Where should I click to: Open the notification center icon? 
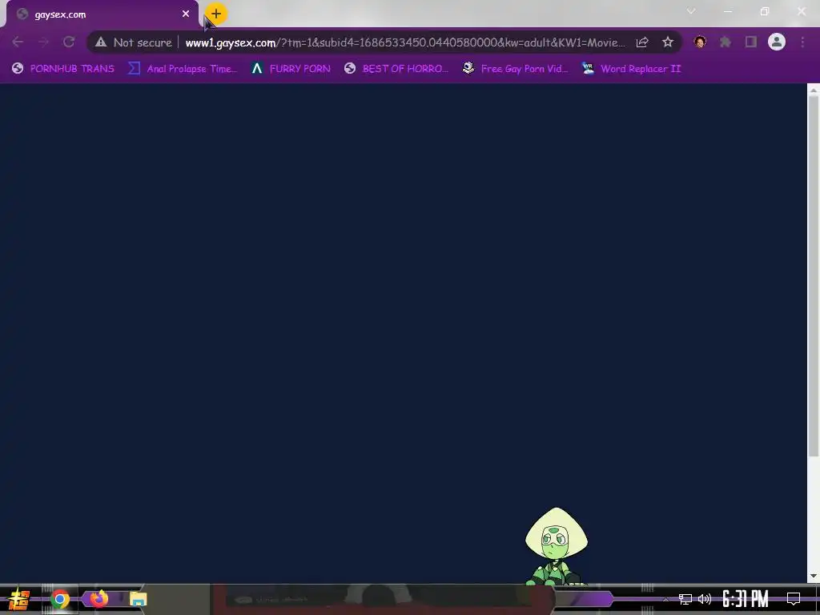[794, 599]
